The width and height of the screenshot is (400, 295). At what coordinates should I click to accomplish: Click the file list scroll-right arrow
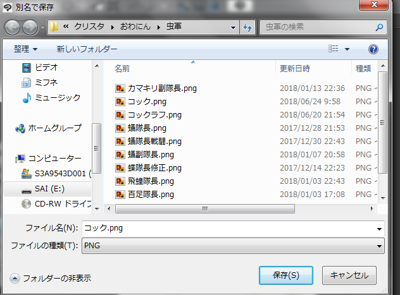tap(372, 208)
